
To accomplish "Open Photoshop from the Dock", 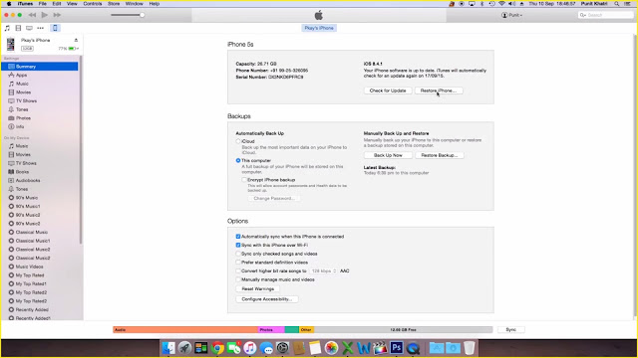I will pos(397,348).
